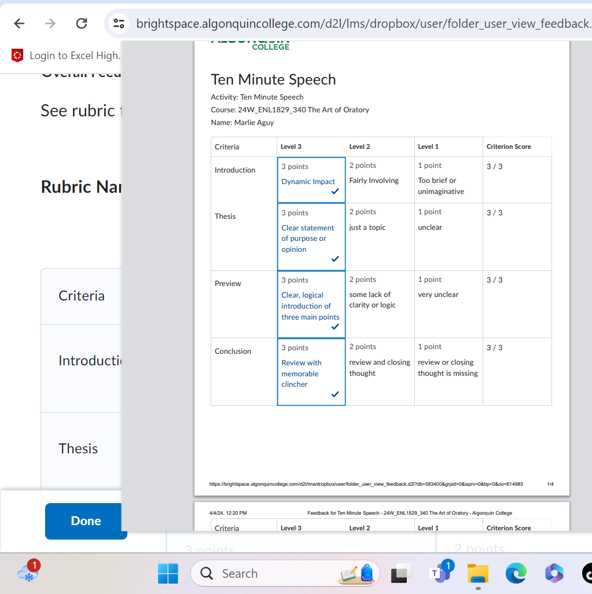Click '4/4/24, 12:20 PM' page timestamp
The width and height of the screenshot is (592, 594).
pyautogui.click(x=228, y=513)
